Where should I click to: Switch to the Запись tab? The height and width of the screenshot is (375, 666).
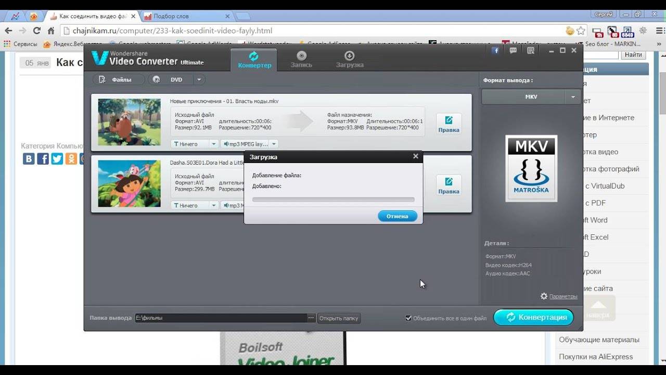[301, 60]
